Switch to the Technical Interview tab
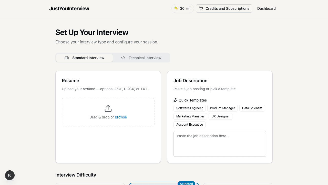The image size is (328, 185). (141, 58)
